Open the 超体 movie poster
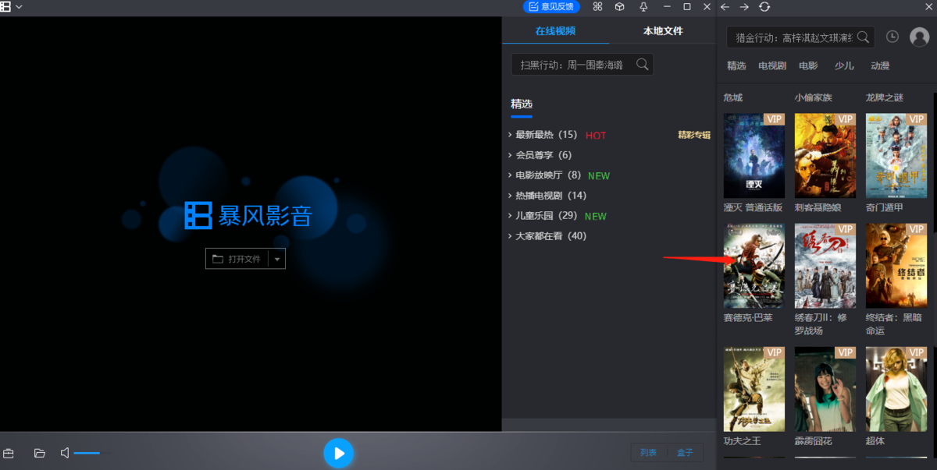 tap(896, 389)
